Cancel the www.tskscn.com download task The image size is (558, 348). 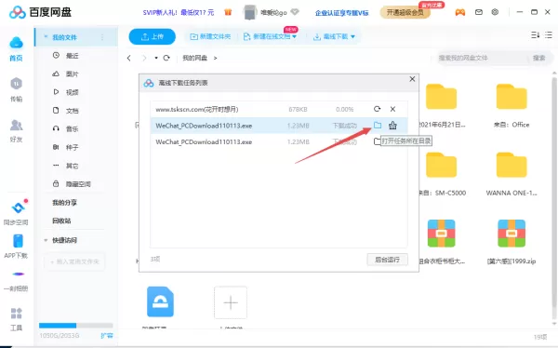pyautogui.click(x=392, y=109)
